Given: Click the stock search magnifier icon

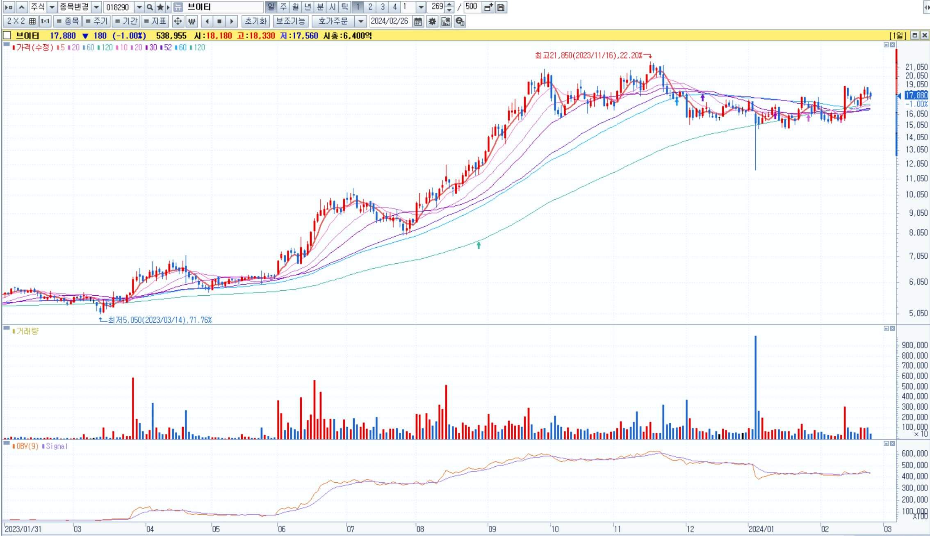Looking at the screenshot, I should [150, 7].
